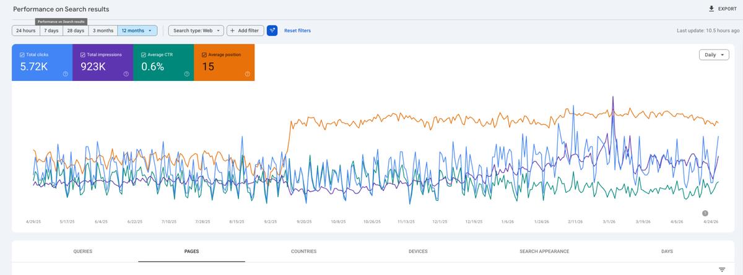The image size is (743, 275).
Task: Click the 923K total impressions value
Action: [x=93, y=67]
